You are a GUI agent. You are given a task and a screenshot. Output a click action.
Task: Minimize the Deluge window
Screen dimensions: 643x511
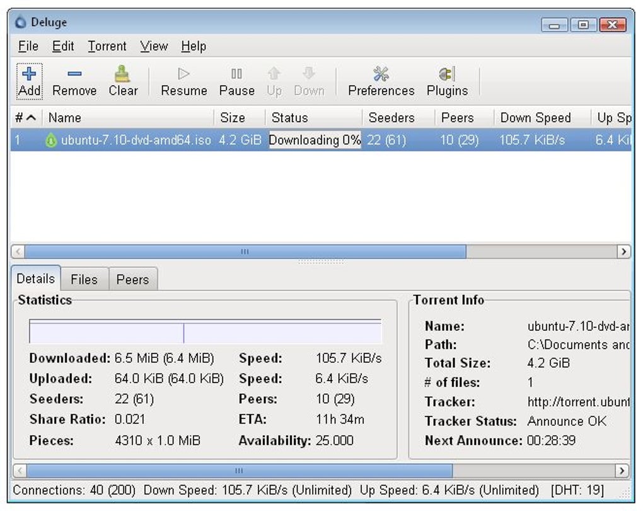click(x=554, y=25)
